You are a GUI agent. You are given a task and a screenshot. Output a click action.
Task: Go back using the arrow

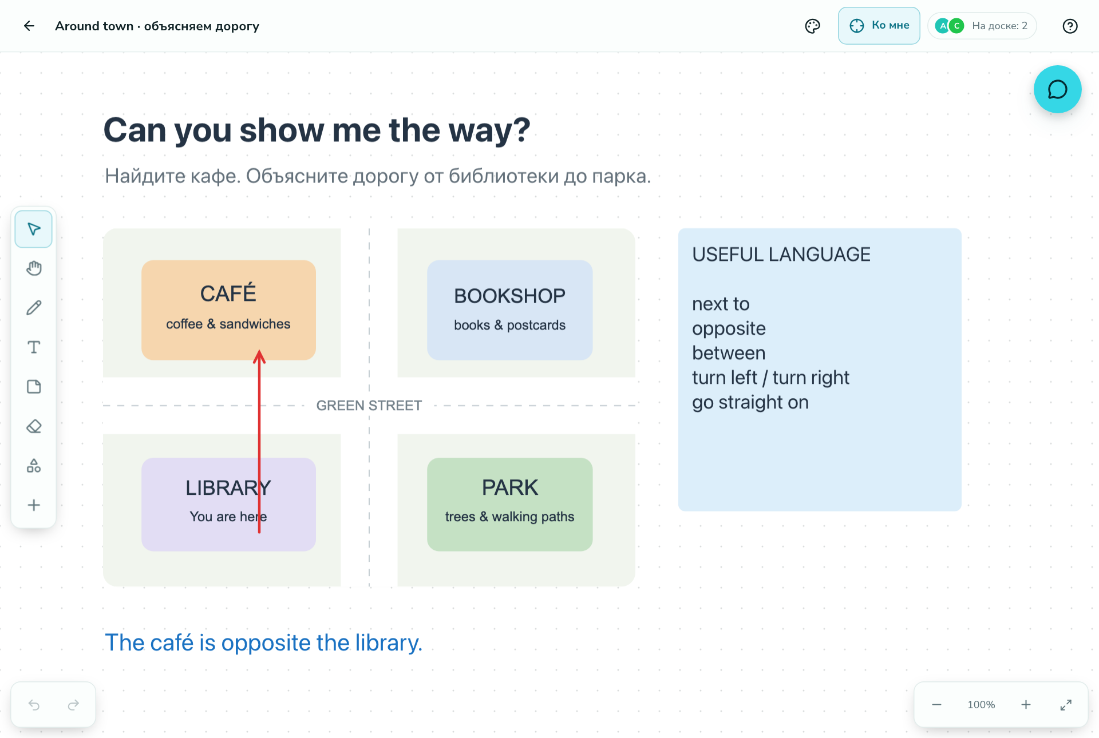pyautogui.click(x=29, y=26)
